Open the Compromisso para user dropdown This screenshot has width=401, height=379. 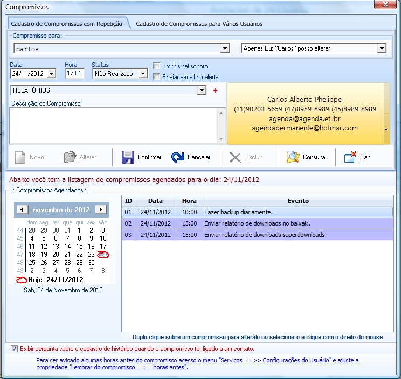[225, 48]
